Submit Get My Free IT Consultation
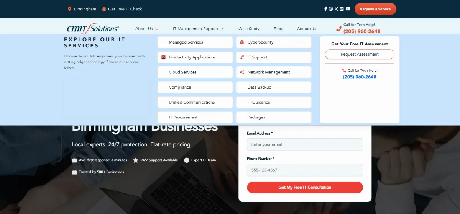Image resolution: width=460 pixels, height=214 pixels. point(305,187)
